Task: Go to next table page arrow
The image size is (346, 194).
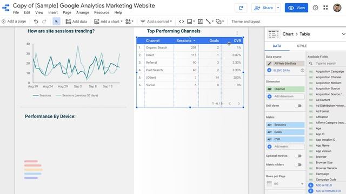Action: coord(239,103)
